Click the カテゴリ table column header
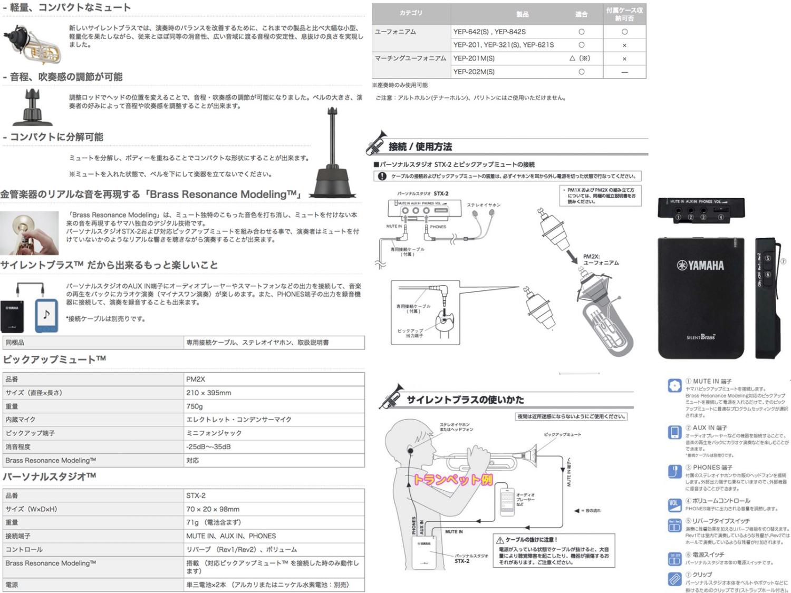The image size is (791, 593). [411, 13]
